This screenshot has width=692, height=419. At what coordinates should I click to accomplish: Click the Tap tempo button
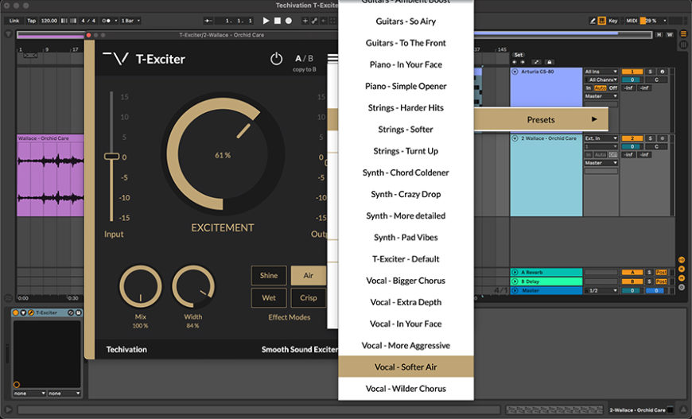(31, 21)
